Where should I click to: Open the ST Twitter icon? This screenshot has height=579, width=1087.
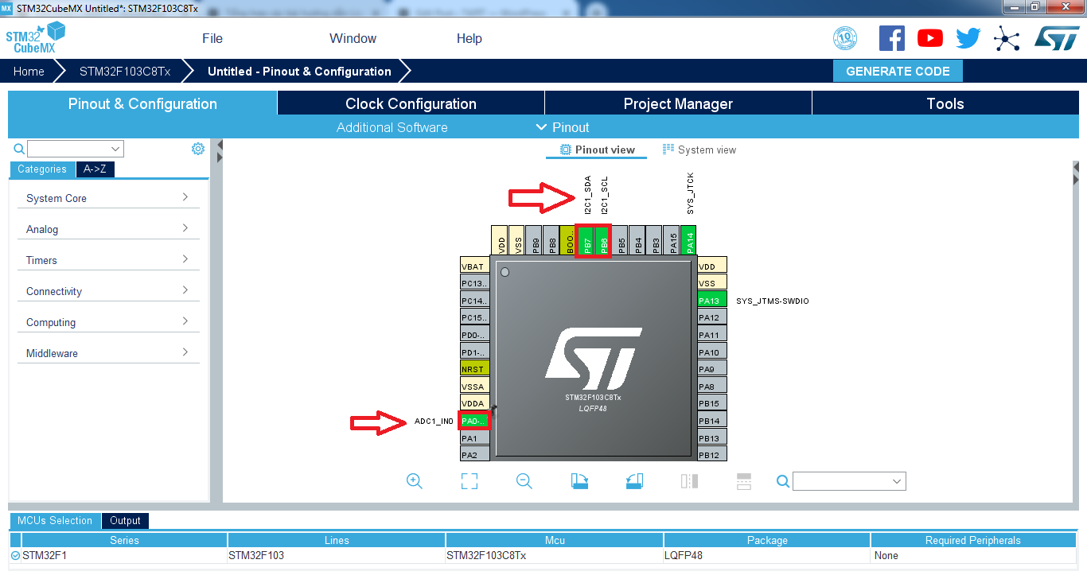[x=968, y=38]
